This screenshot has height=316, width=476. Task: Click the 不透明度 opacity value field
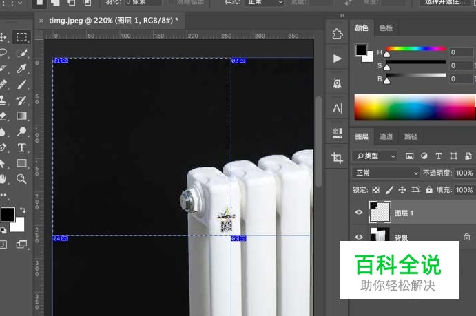pos(464,173)
